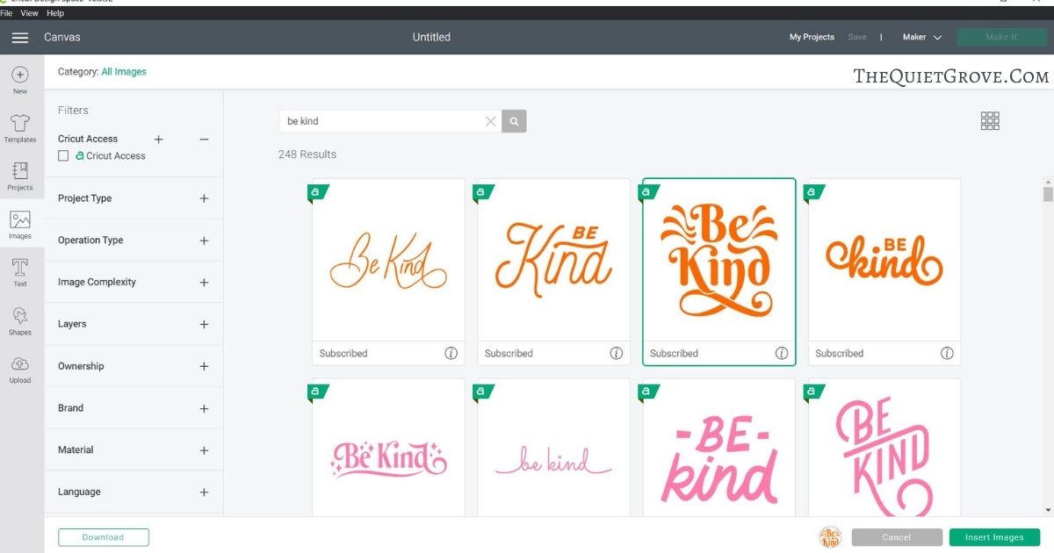This screenshot has height=553, width=1054.
Task: Click the Save link
Action: pyautogui.click(x=857, y=38)
